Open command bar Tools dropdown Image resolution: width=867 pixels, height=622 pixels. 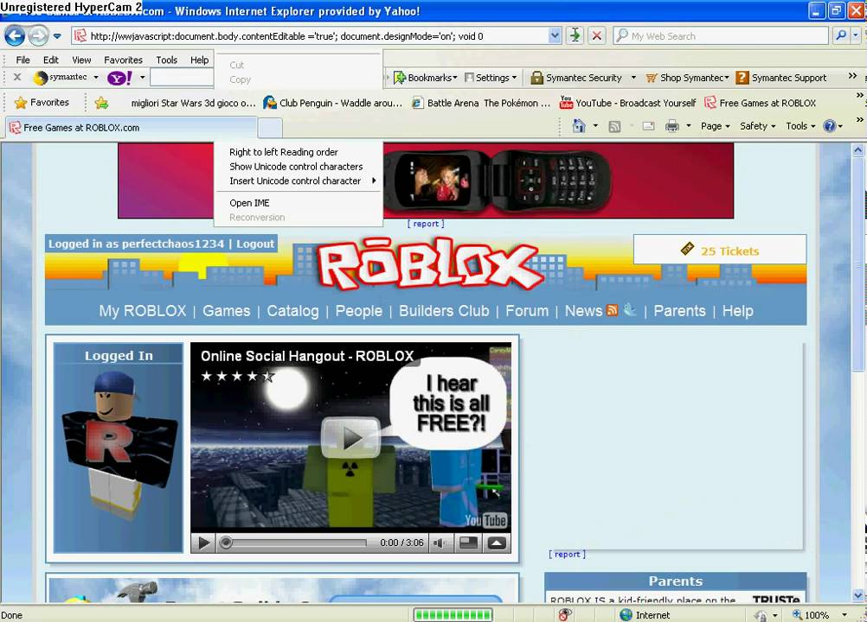800,126
